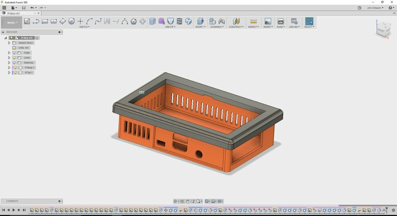Select the Center Diameter Circle tool
397x216 pixels.
click(71, 21)
